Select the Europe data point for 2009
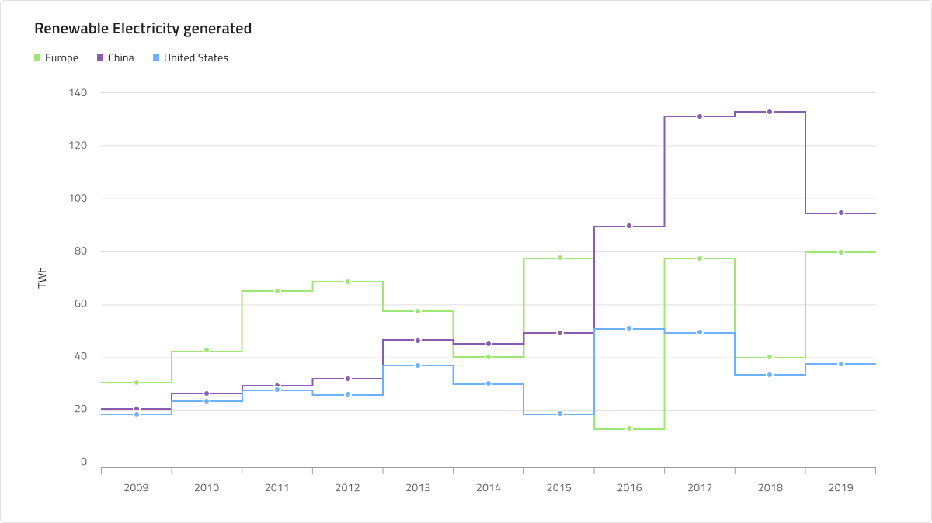 [137, 383]
